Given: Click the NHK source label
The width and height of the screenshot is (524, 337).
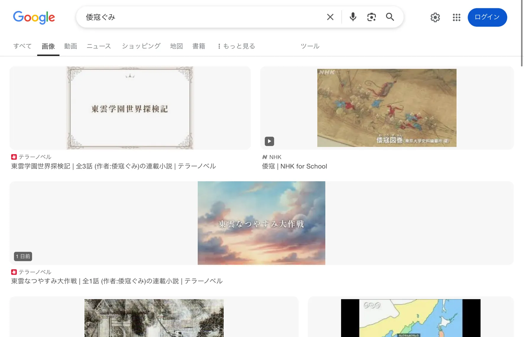Looking at the screenshot, I should 275,157.
